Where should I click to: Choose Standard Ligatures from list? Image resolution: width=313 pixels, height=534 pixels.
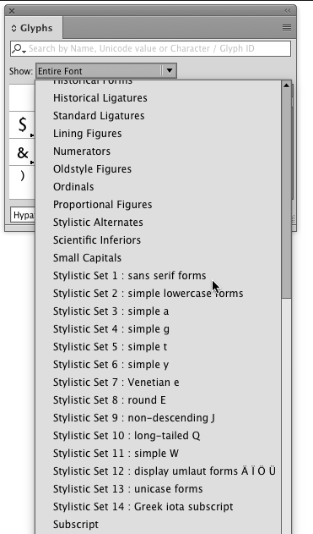coord(99,116)
